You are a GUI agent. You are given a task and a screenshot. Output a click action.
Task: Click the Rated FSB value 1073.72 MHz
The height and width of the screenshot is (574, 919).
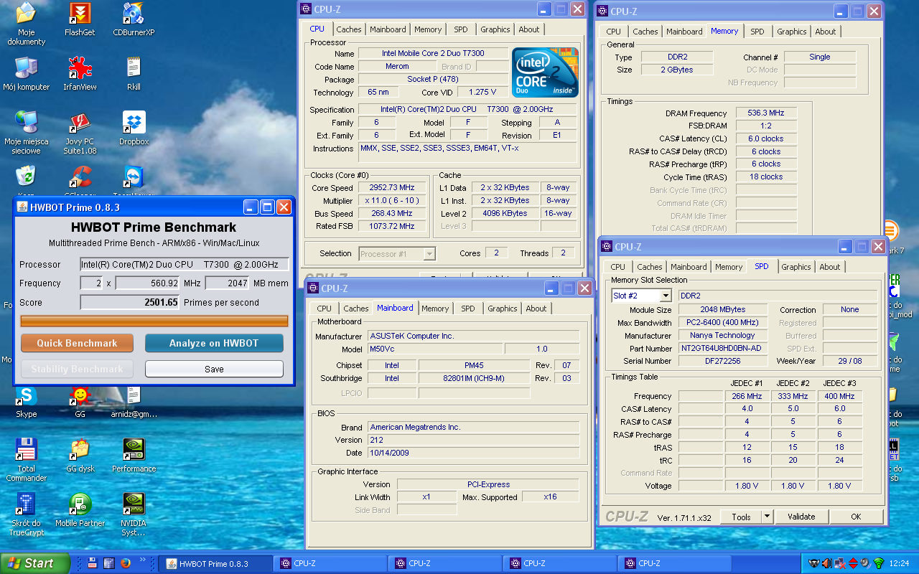[392, 226]
